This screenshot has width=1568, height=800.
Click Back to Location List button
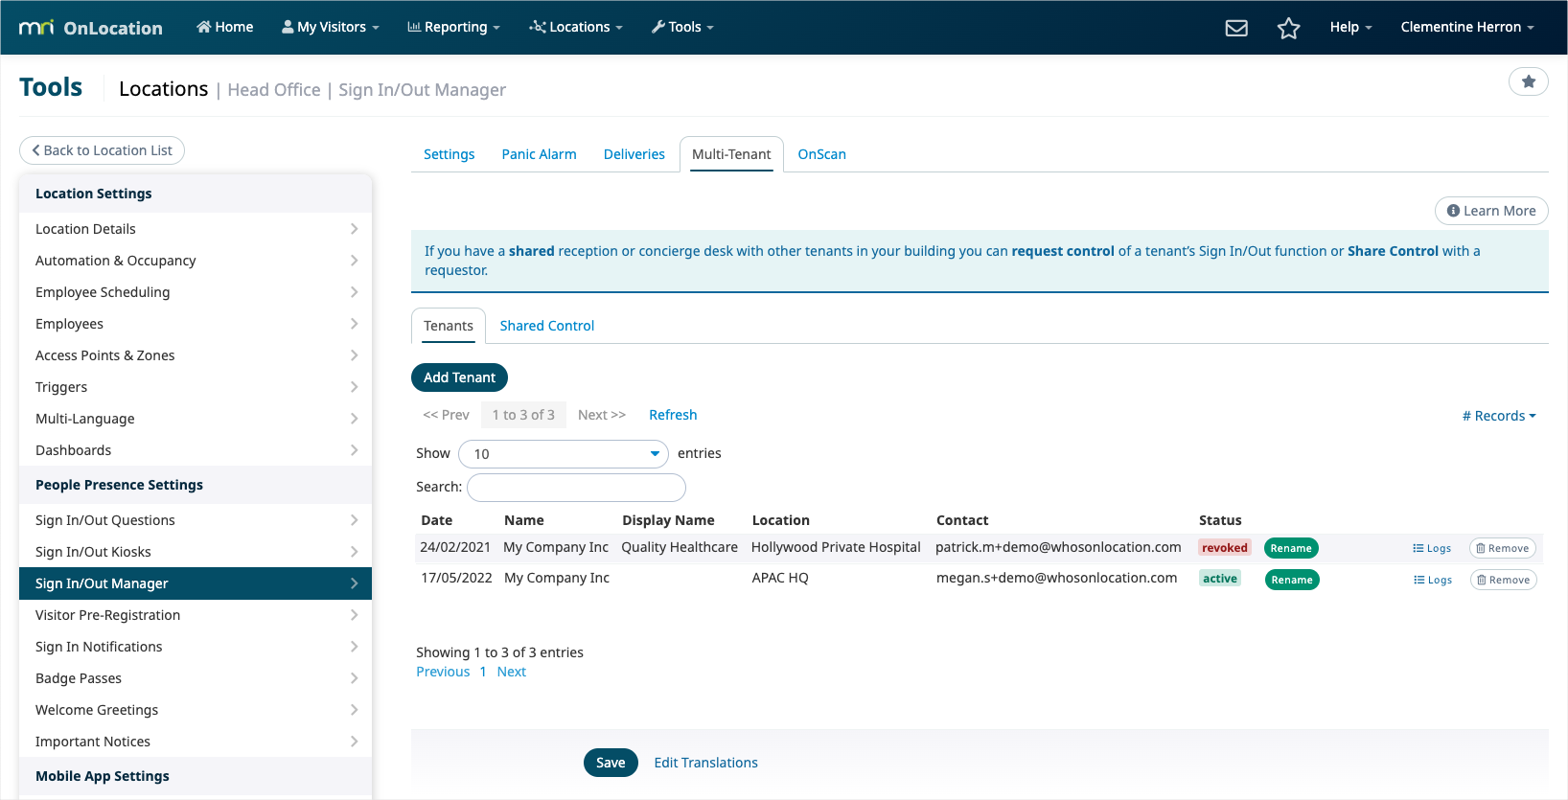pyautogui.click(x=102, y=150)
